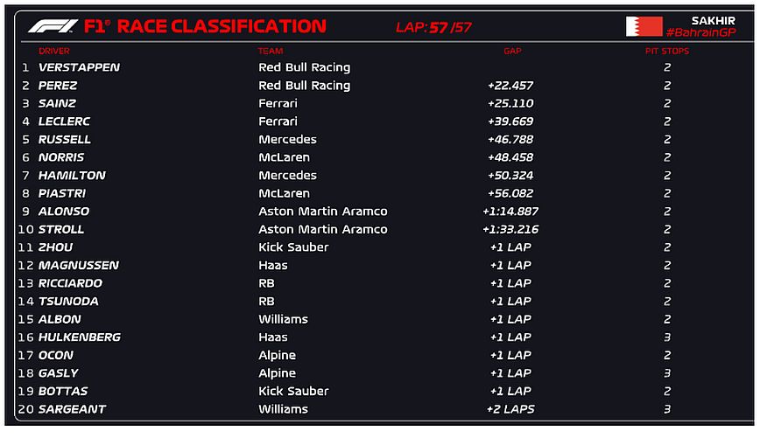Click HAMILTON's driver name
This screenshot has width=760, height=438.
click(x=72, y=176)
